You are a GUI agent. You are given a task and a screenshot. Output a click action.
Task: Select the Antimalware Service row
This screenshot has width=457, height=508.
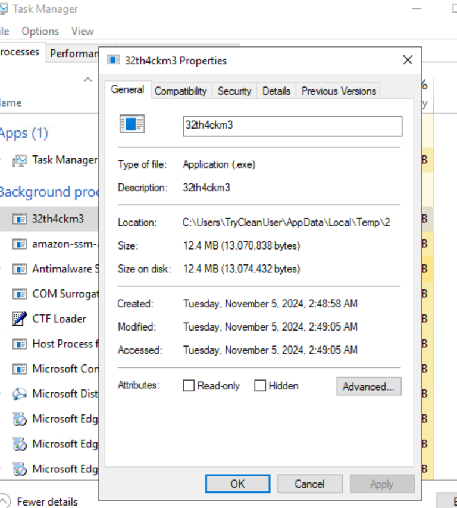coord(49,269)
